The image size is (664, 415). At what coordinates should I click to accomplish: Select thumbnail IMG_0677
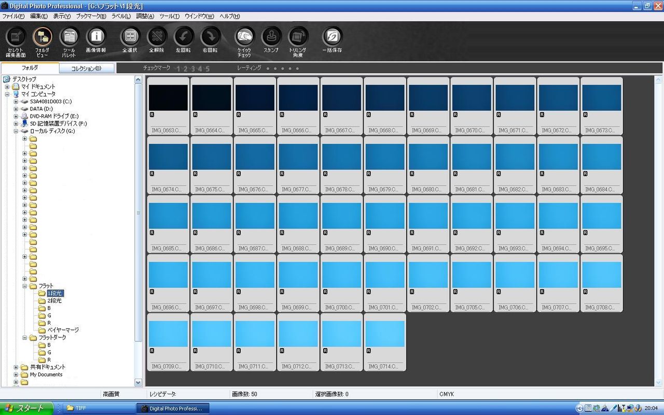point(298,165)
